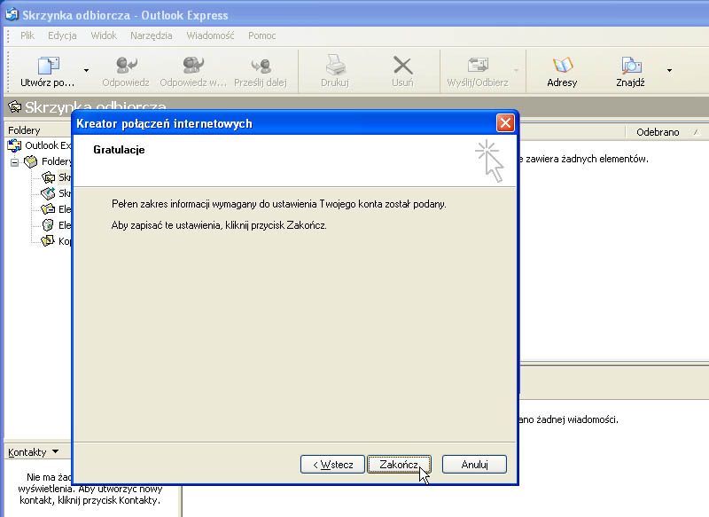Select the Skrzynka odbiorcza inbox tree icon
The width and height of the screenshot is (709, 517).
[48, 177]
